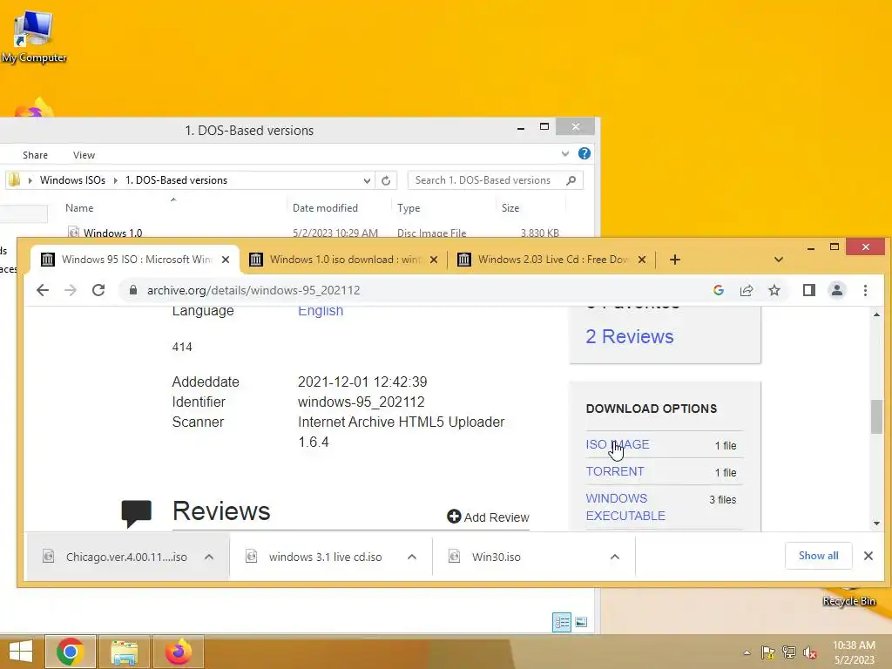
Task: Click Search 1. DOS-Based versions field
Action: tap(495, 180)
